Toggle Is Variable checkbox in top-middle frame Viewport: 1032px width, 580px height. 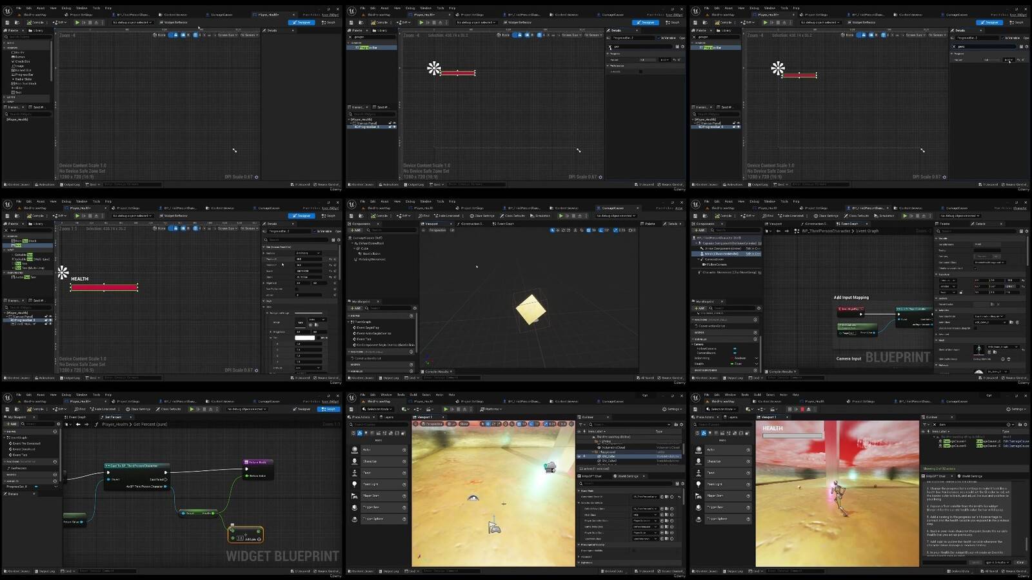tap(658, 38)
